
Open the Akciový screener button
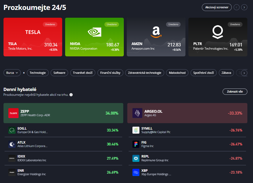click(x=217, y=7)
